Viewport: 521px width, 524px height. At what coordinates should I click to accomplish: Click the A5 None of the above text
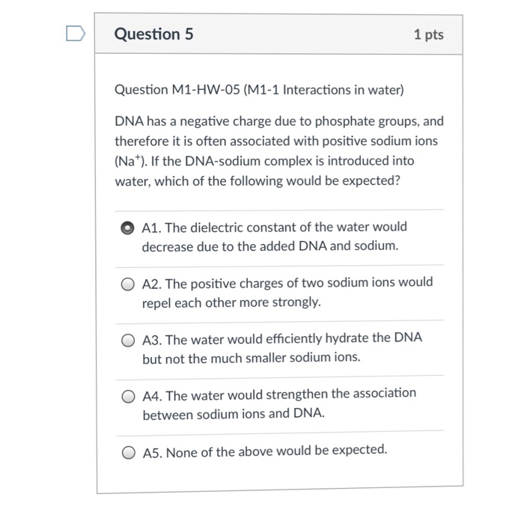265,451
